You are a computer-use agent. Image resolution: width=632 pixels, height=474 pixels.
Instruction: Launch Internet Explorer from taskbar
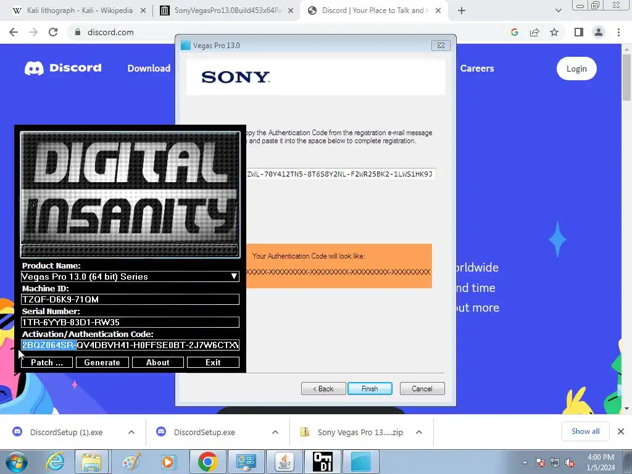click(55, 462)
